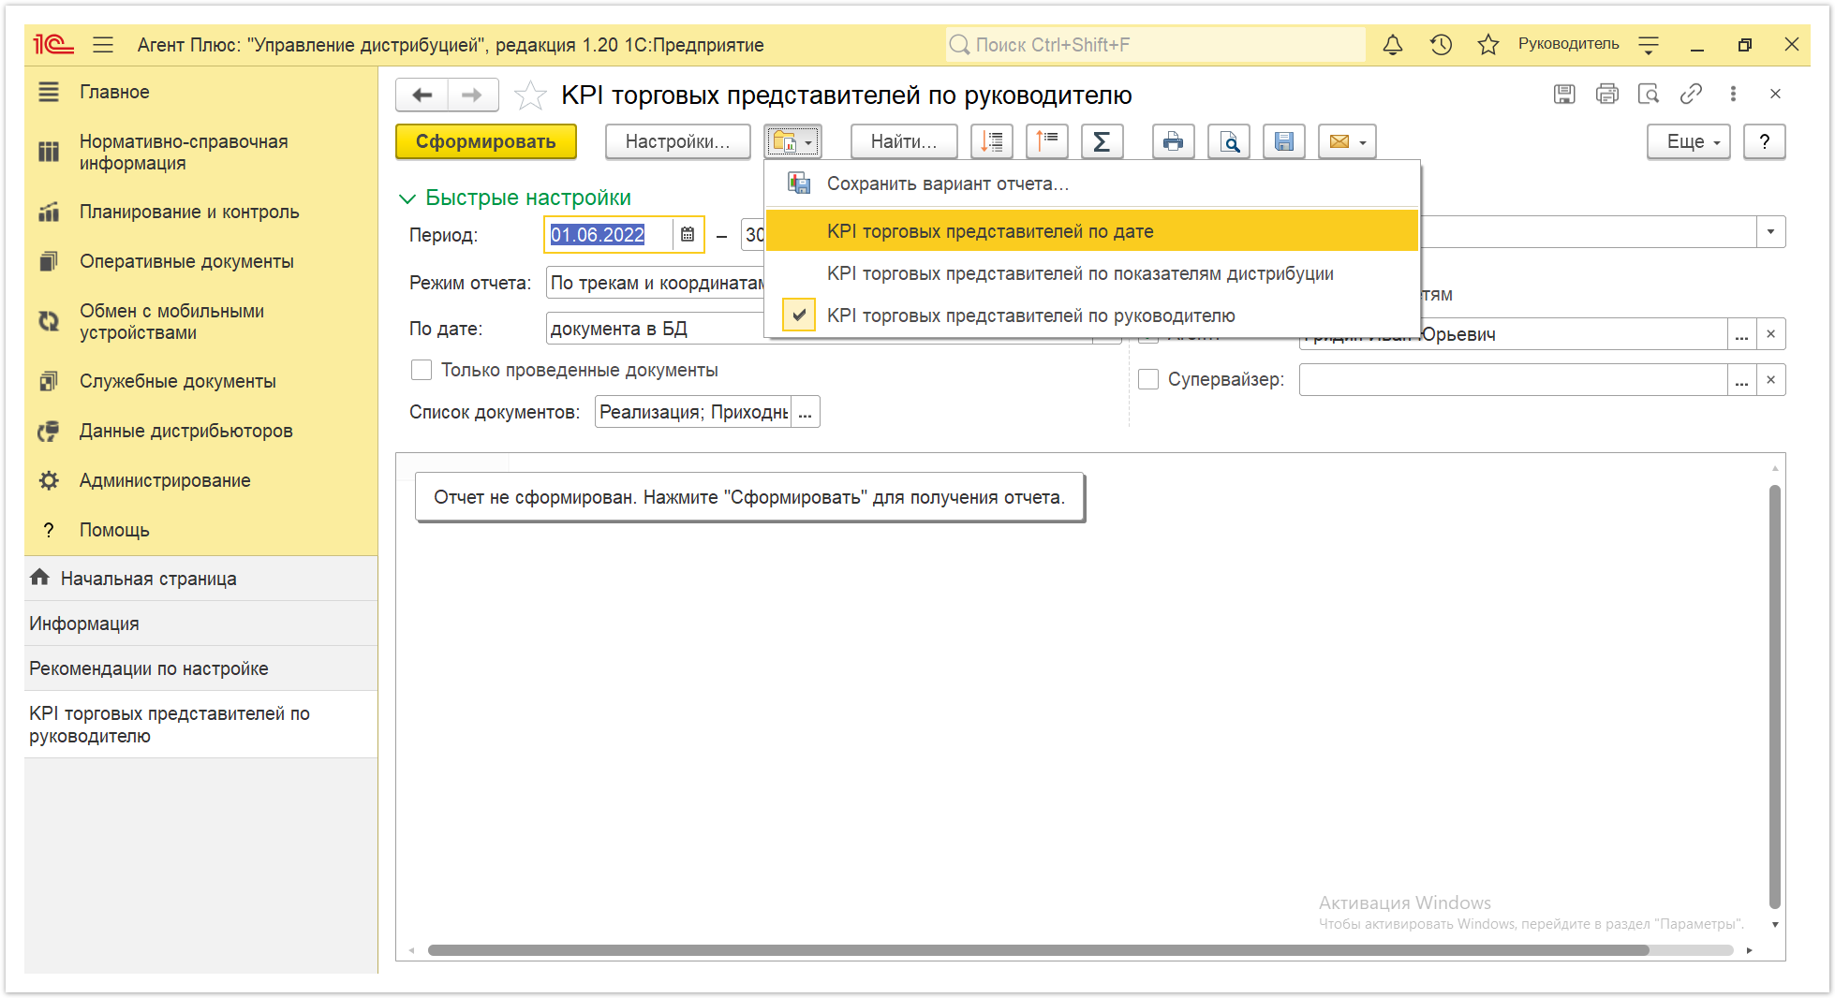Open Администрирование section
Image resolution: width=1835 pixels, height=998 pixels.
200,480
